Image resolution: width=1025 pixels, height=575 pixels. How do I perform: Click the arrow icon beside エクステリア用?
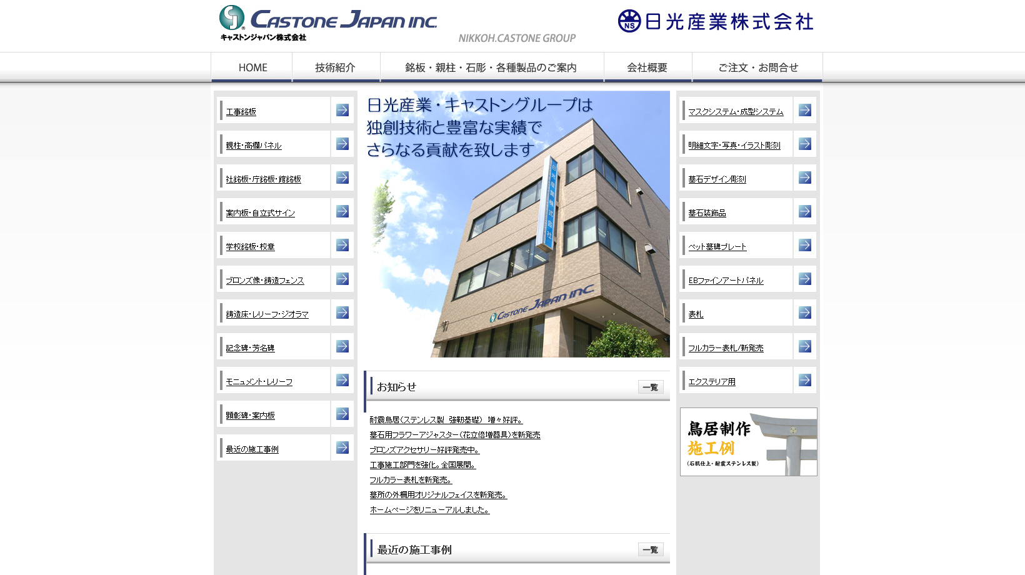point(805,380)
